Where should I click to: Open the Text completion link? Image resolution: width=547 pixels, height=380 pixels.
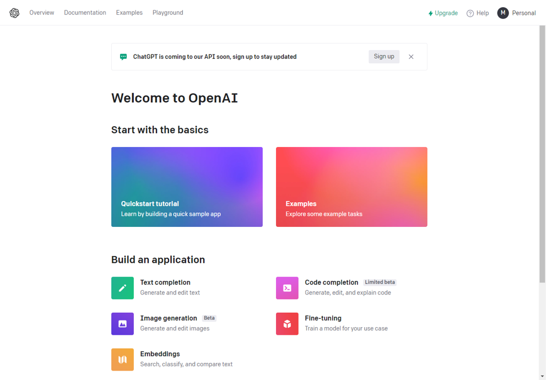tap(165, 283)
